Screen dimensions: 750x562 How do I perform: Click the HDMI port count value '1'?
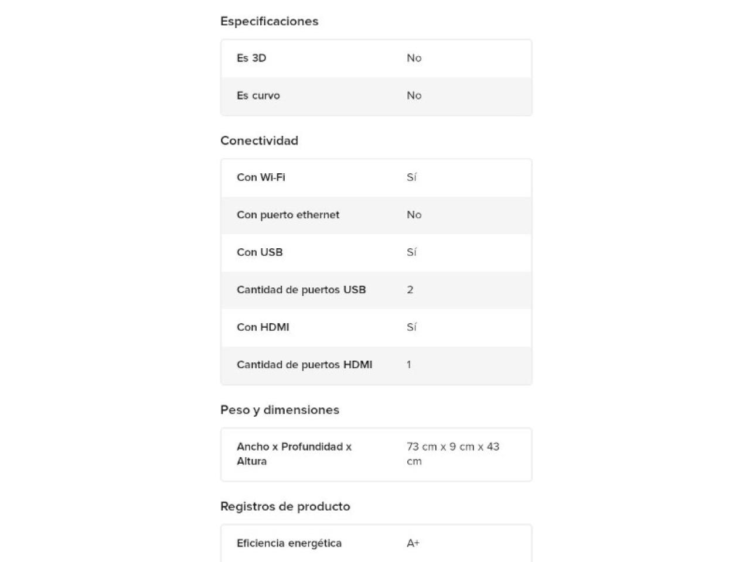[408, 365]
